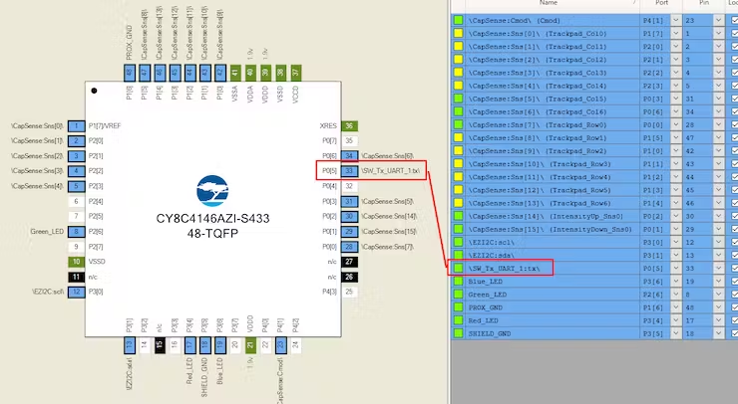Screen dimensions: 738x404
Task: Click n/c pin 27 box
Action: [x=349, y=262]
